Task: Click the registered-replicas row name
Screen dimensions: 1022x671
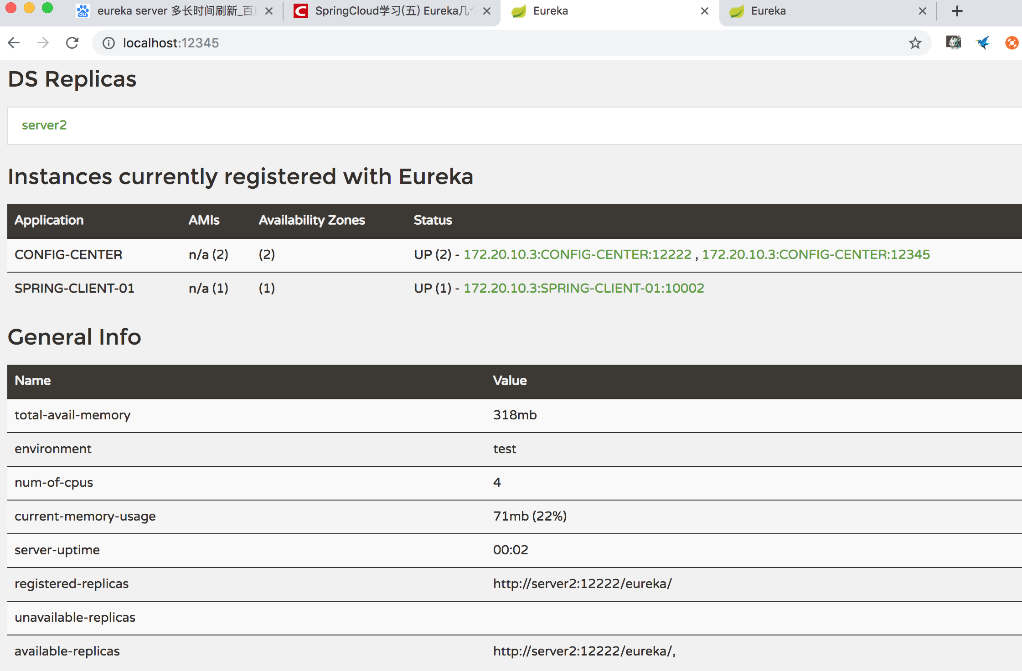Action: [72, 584]
